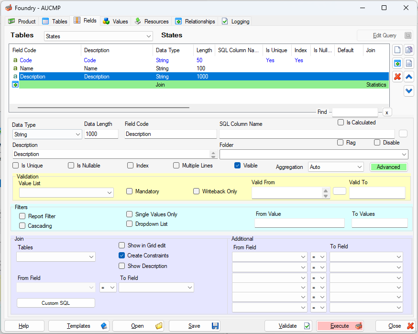Viewport: 418px width, 334px height.
Task: Enable the Is Calculated checkbox
Action: tap(341, 122)
